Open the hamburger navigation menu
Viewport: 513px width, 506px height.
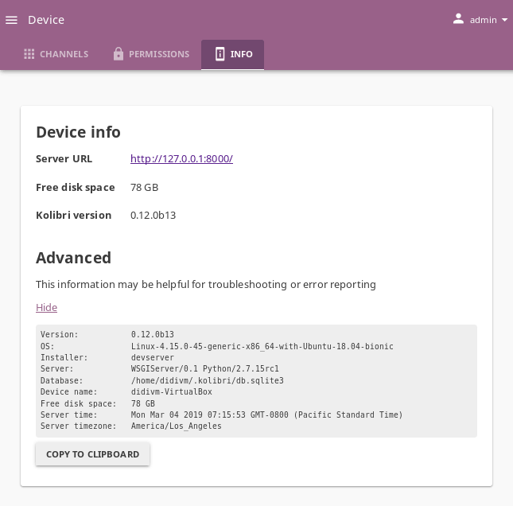(11, 20)
